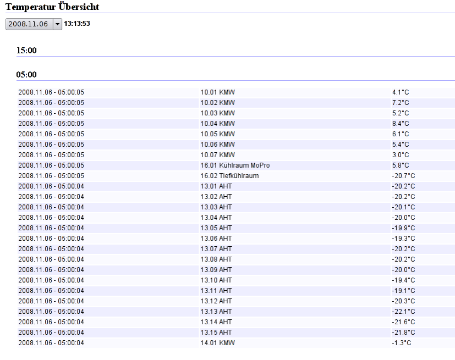Click the timestamp in the Tiefkühlraum row

coord(51,176)
